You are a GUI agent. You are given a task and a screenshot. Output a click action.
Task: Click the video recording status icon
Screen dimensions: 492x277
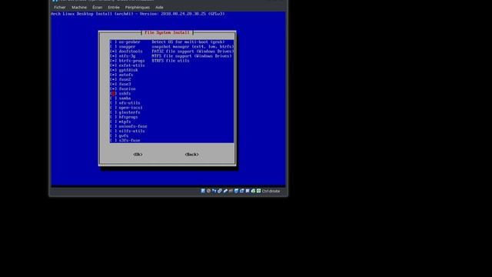pyautogui.click(x=241, y=191)
